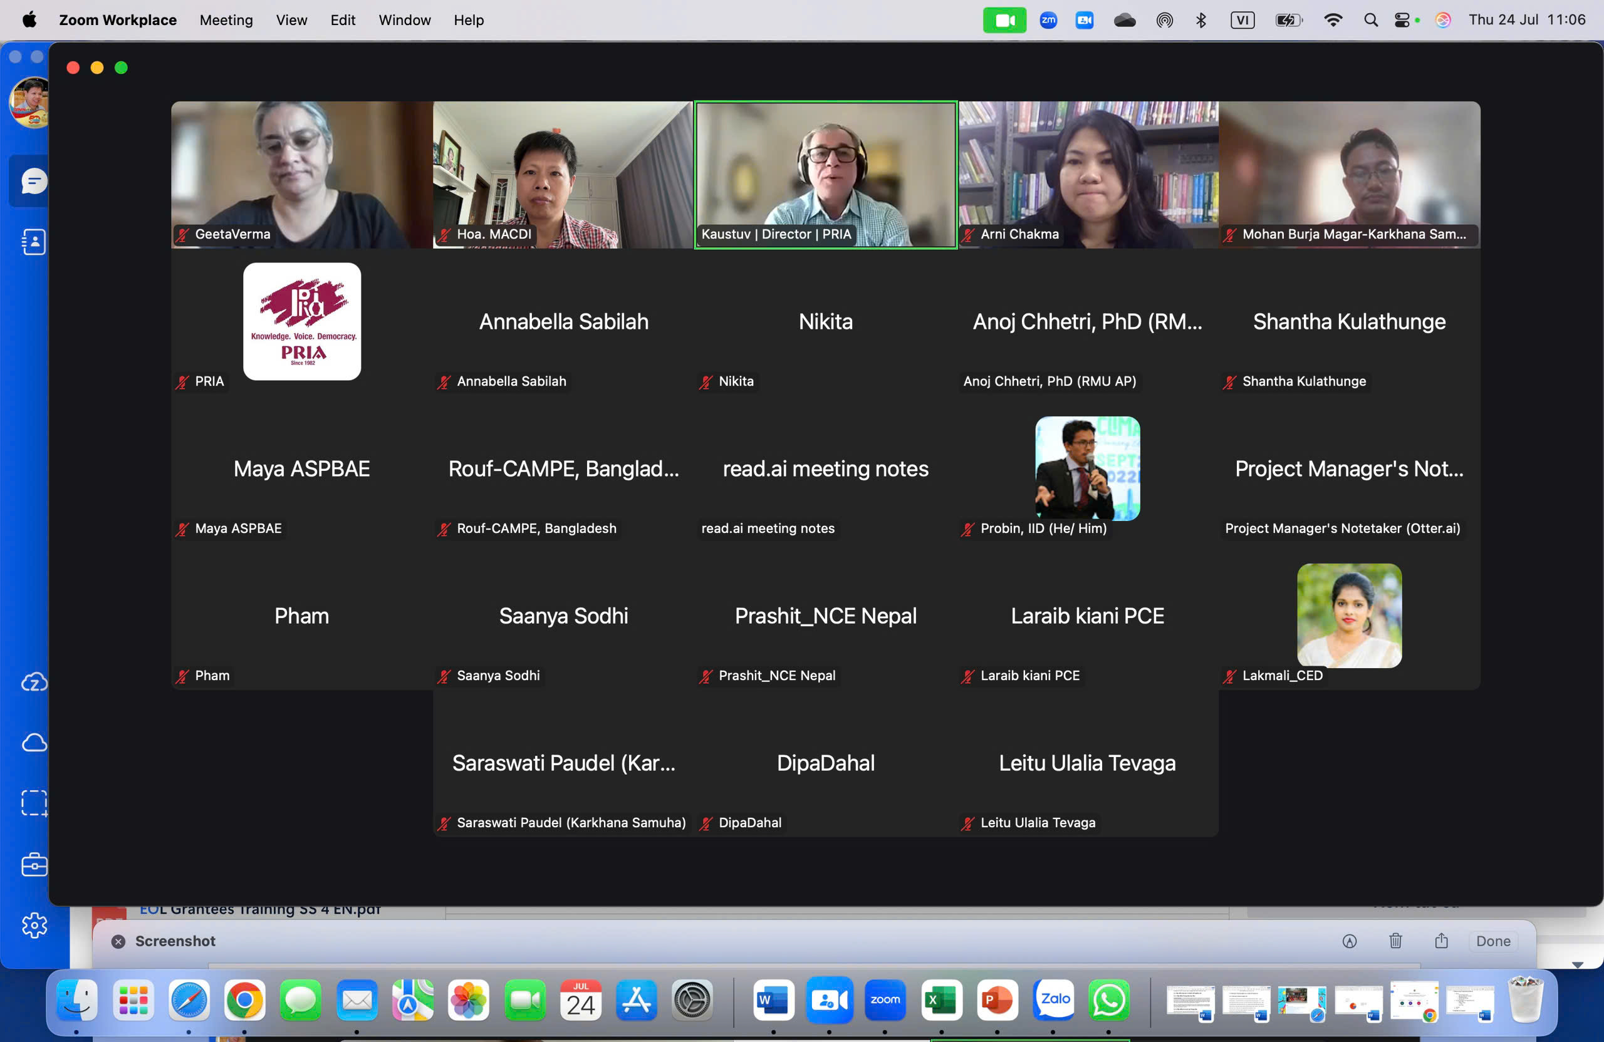Click the screen capture sidebar icon
This screenshot has width=1604, height=1042.
pos(34,803)
